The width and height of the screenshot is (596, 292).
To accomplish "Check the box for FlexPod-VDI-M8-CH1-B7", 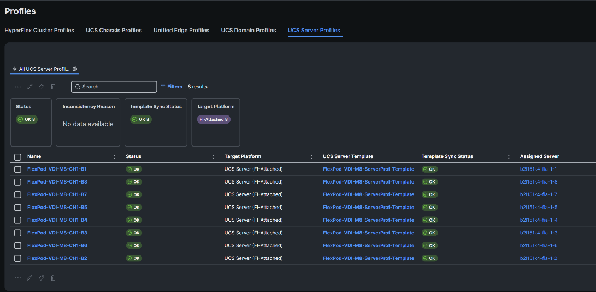I will 17,194.
